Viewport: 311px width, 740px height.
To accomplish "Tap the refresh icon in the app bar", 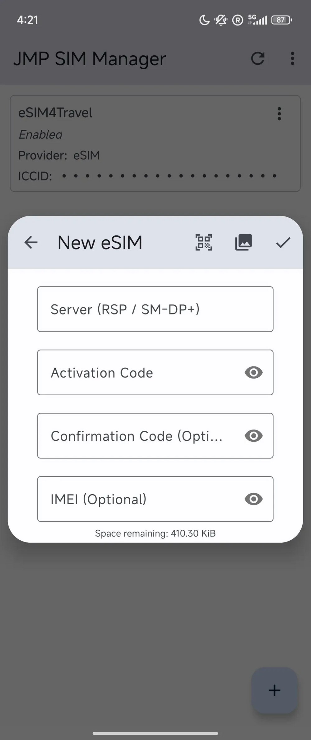I will tap(258, 58).
